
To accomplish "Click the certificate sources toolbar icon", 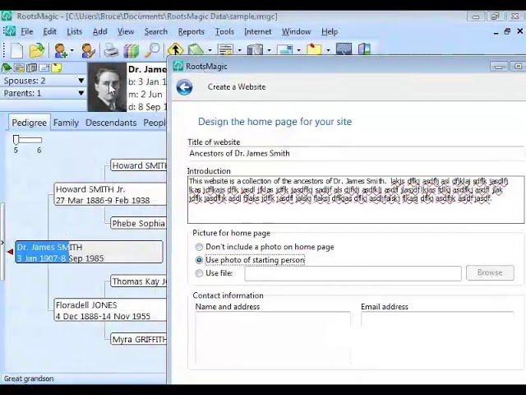I will pyautogui.click(x=225, y=49).
